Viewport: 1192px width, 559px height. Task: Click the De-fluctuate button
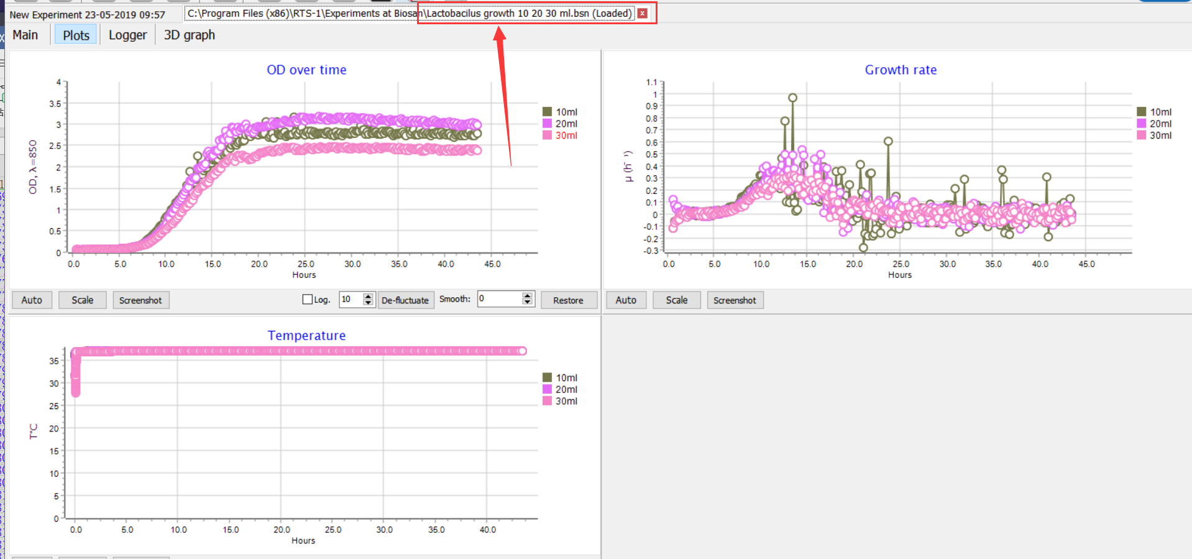[x=405, y=300]
